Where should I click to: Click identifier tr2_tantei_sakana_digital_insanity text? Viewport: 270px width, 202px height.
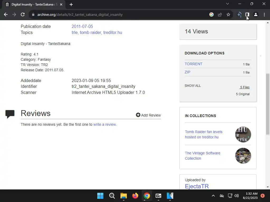click(x=103, y=86)
